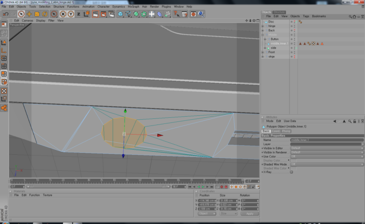Open the MoGraph menu

pos(133,7)
